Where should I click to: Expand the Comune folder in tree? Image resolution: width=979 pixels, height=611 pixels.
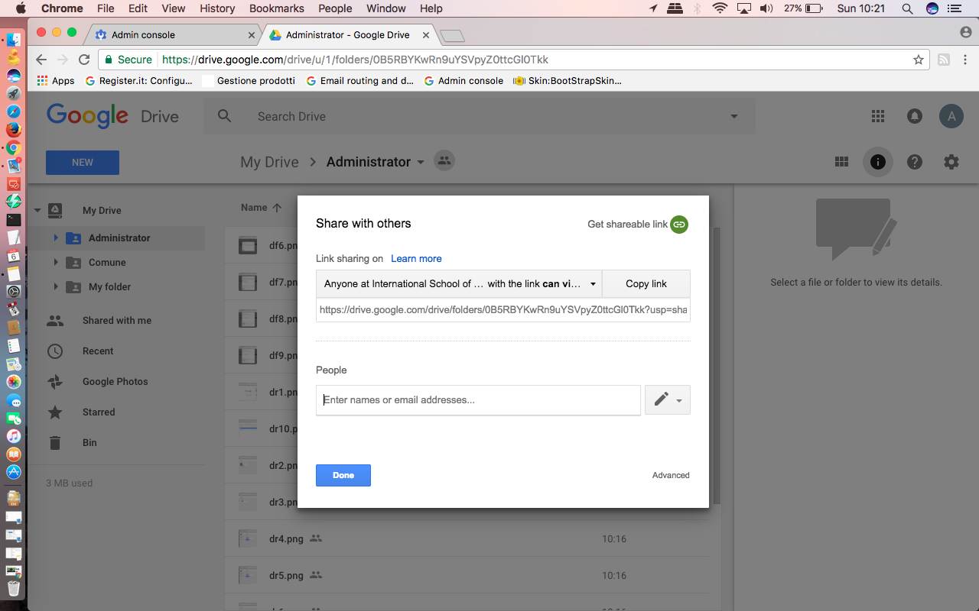click(x=56, y=263)
